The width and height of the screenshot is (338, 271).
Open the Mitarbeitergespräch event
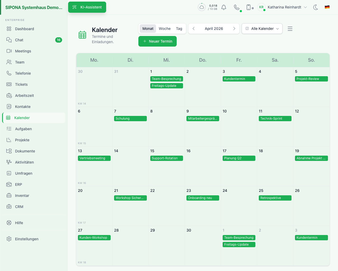pyautogui.click(x=203, y=119)
